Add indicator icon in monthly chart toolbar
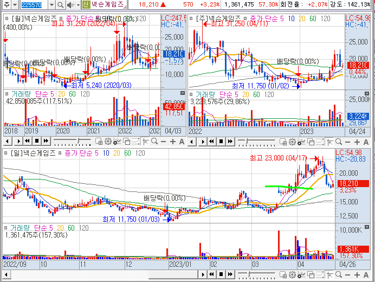Image resolution: width=375 pixels, height=282 pixels. click(x=117, y=142)
